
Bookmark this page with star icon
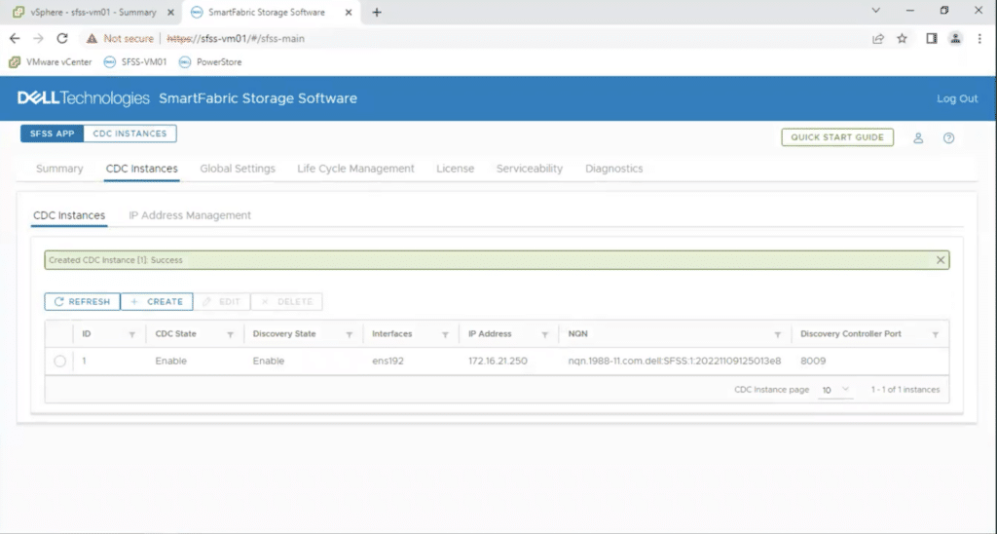point(902,39)
